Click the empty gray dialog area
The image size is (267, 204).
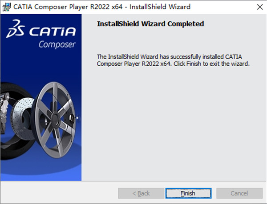coord(174,129)
